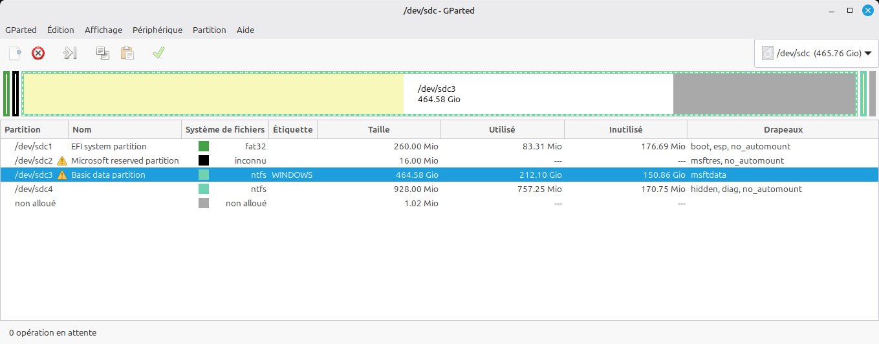The image size is (879, 344).
Task: Sort by the Taille column header
Action: (x=378, y=129)
